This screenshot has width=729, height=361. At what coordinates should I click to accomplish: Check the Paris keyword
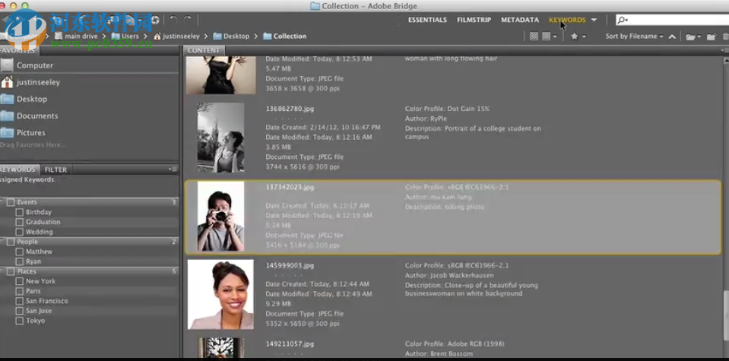[19, 291]
